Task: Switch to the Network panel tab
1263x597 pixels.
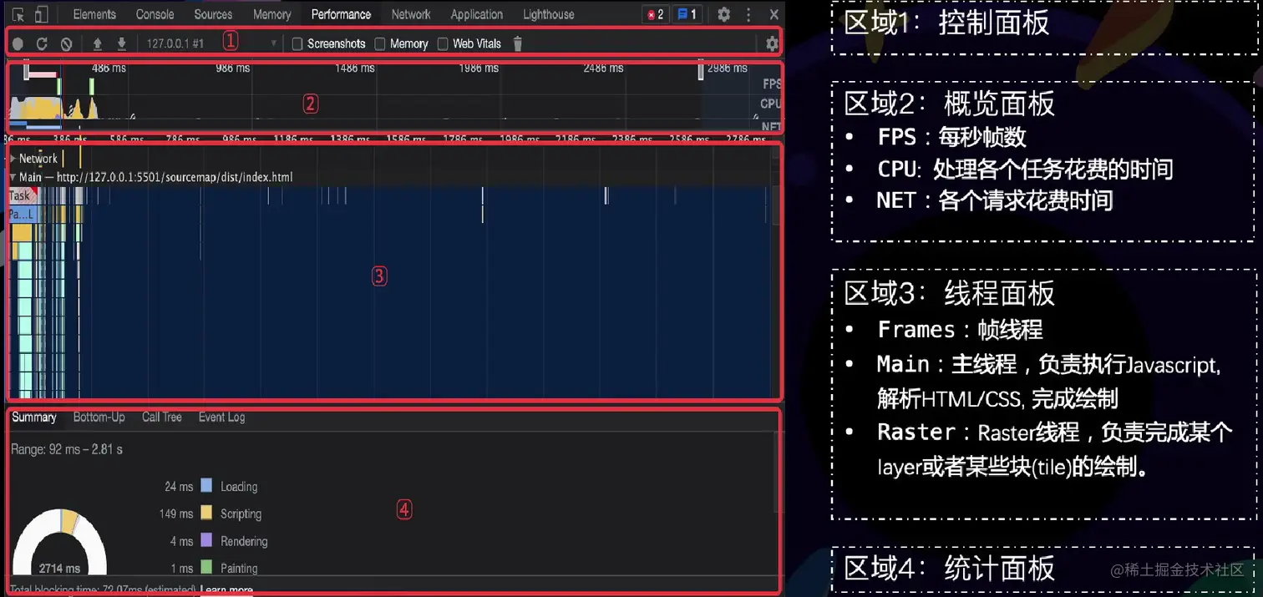Action: 411,14
